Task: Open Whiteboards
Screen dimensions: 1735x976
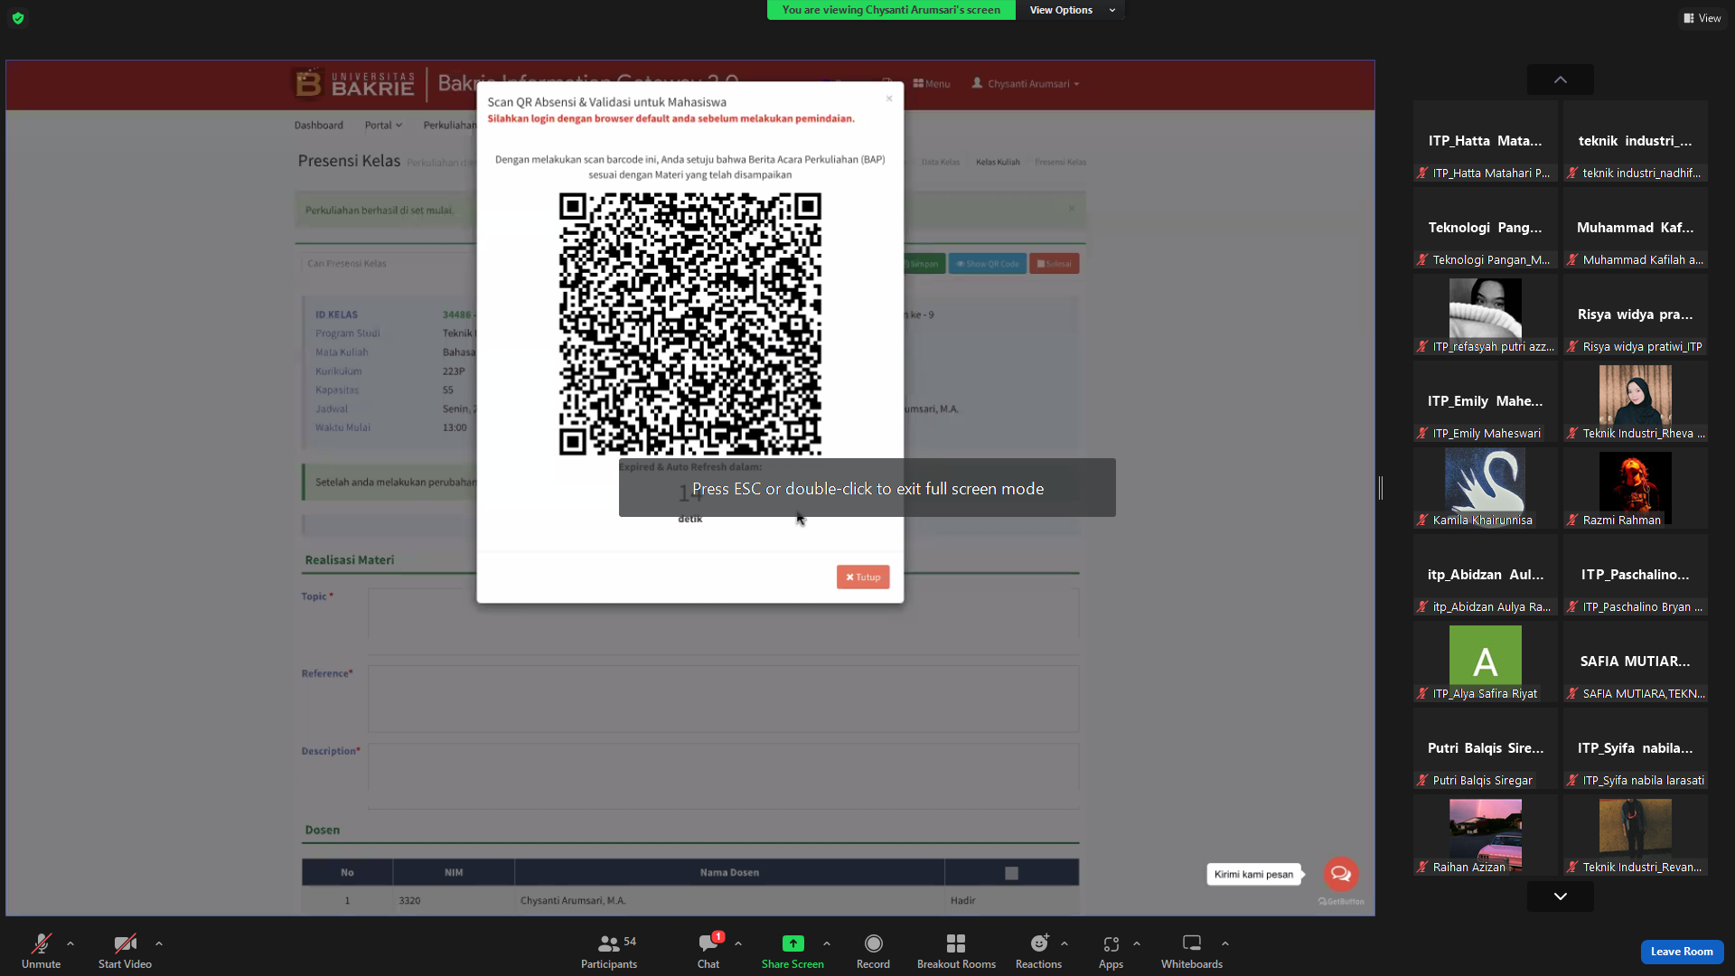Action: (1192, 952)
